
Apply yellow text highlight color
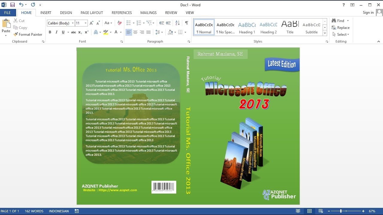coord(105,32)
